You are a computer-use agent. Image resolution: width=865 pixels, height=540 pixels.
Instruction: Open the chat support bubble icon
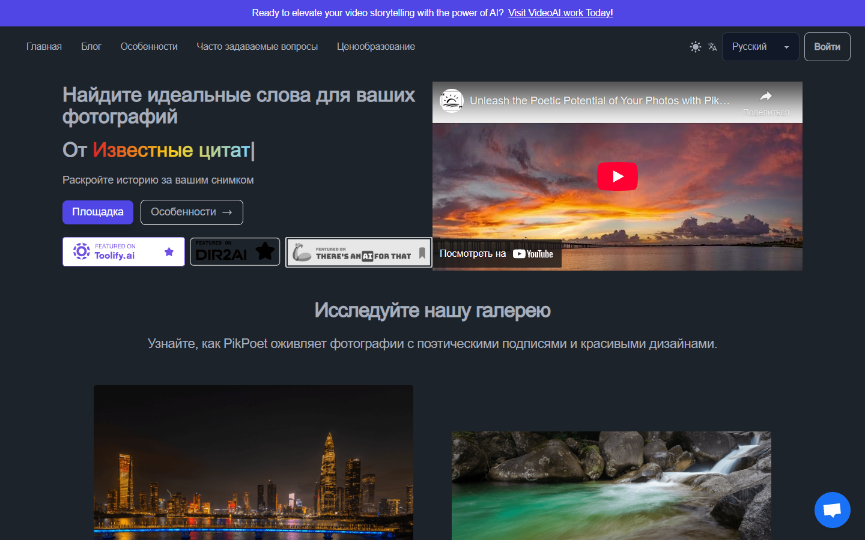click(833, 510)
